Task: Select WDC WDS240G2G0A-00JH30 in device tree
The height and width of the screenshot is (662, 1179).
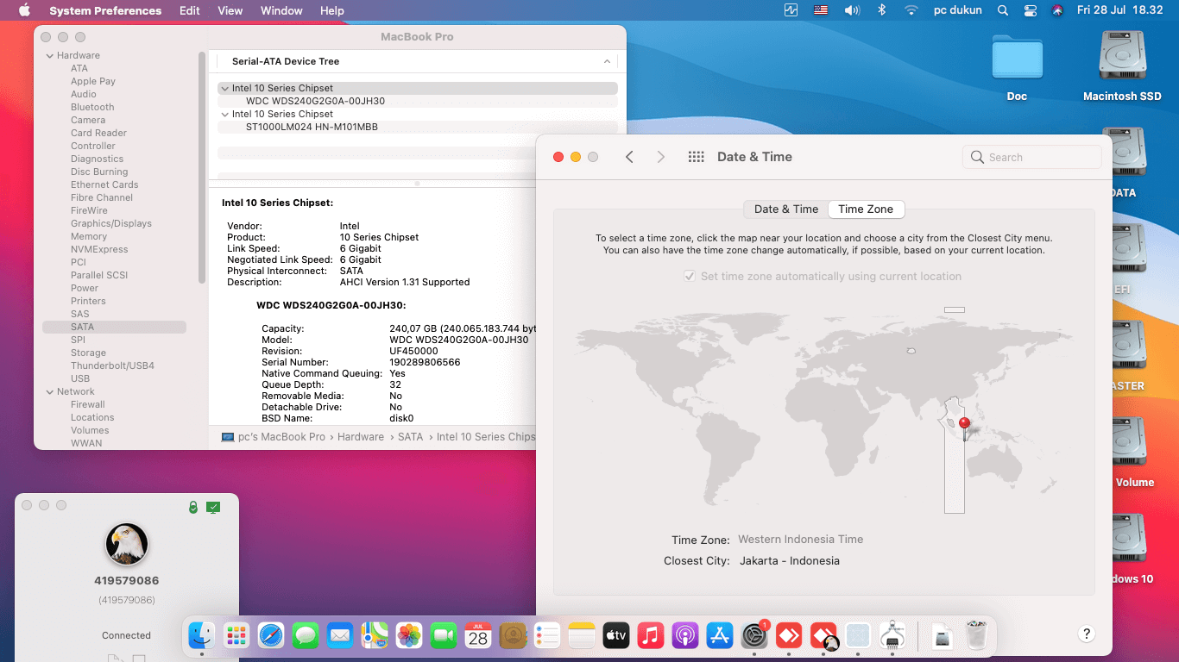Action: 315,101
